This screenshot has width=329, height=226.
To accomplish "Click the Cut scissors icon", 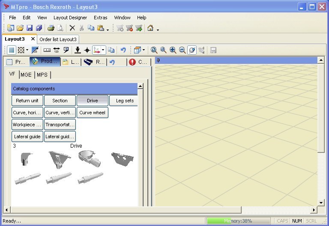I will pos(82,28).
